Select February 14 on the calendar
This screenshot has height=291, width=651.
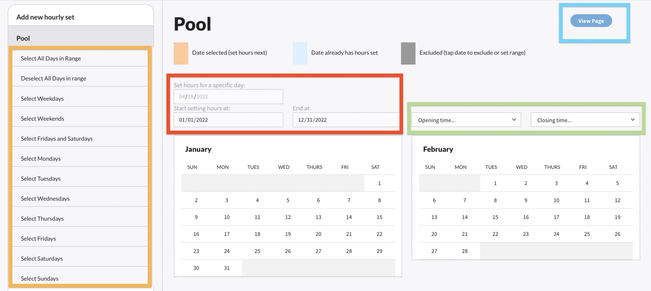point(464,217)
